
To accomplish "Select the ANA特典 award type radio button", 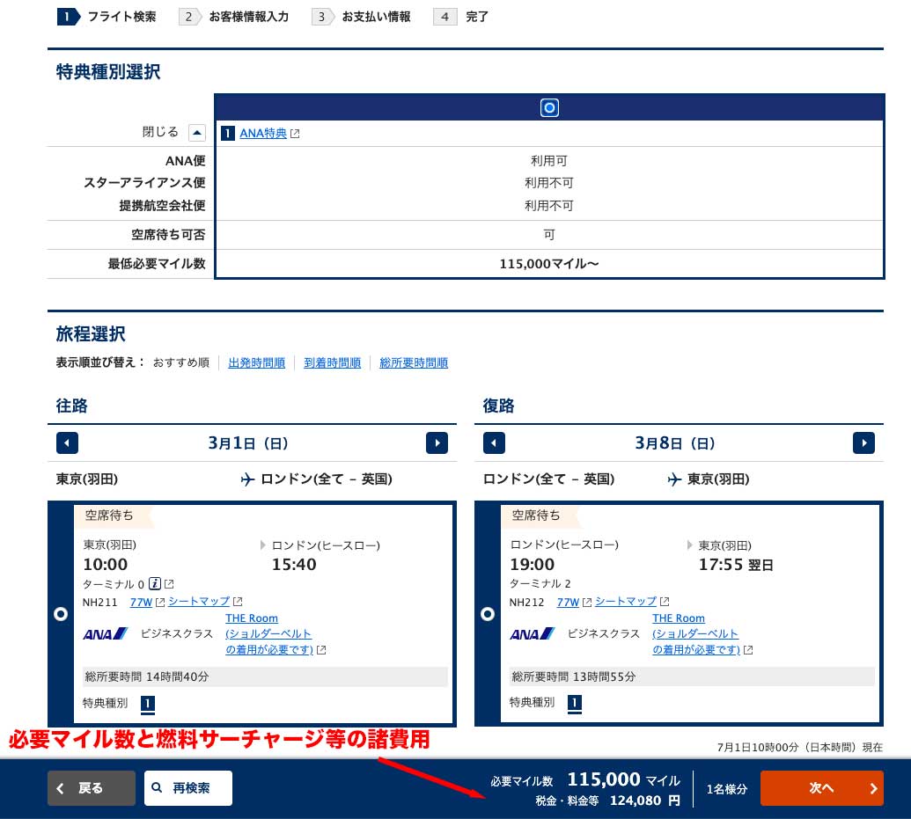I will (549, 107).
